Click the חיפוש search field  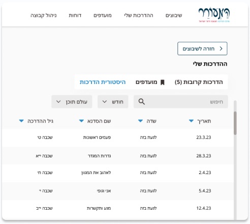coord(181,102)
